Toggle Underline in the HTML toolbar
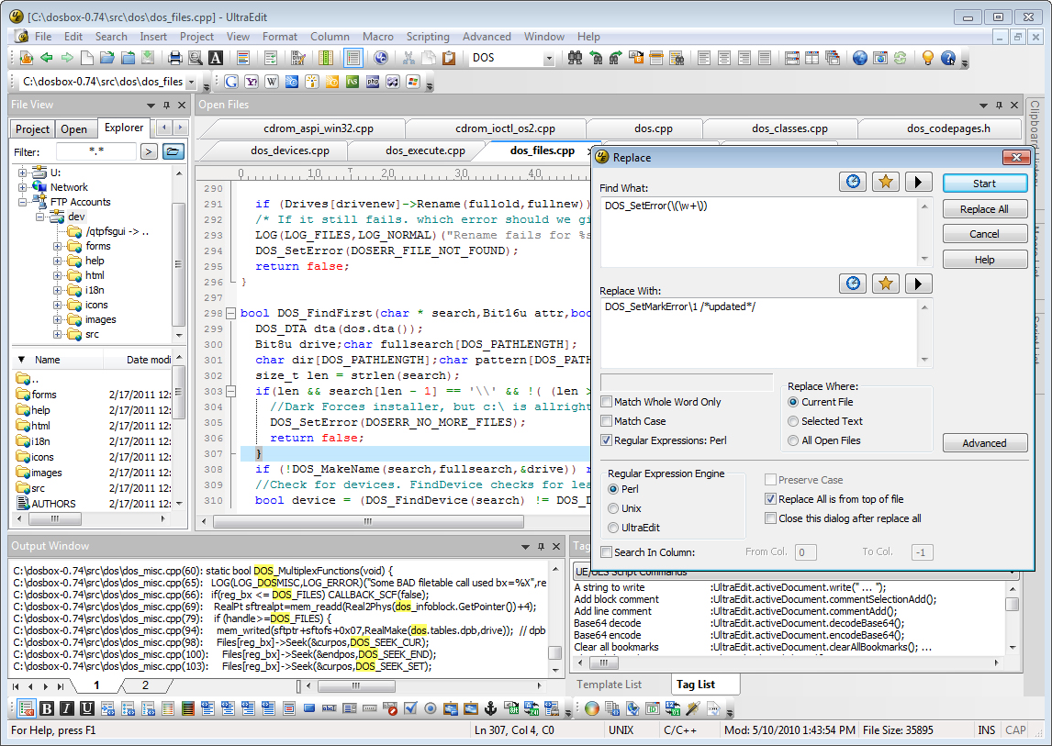The image size is (1052, 746). pos(86,708)
